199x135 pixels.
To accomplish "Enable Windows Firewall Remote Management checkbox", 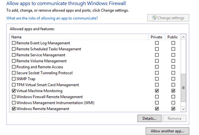I will click(x=14, y=97).
